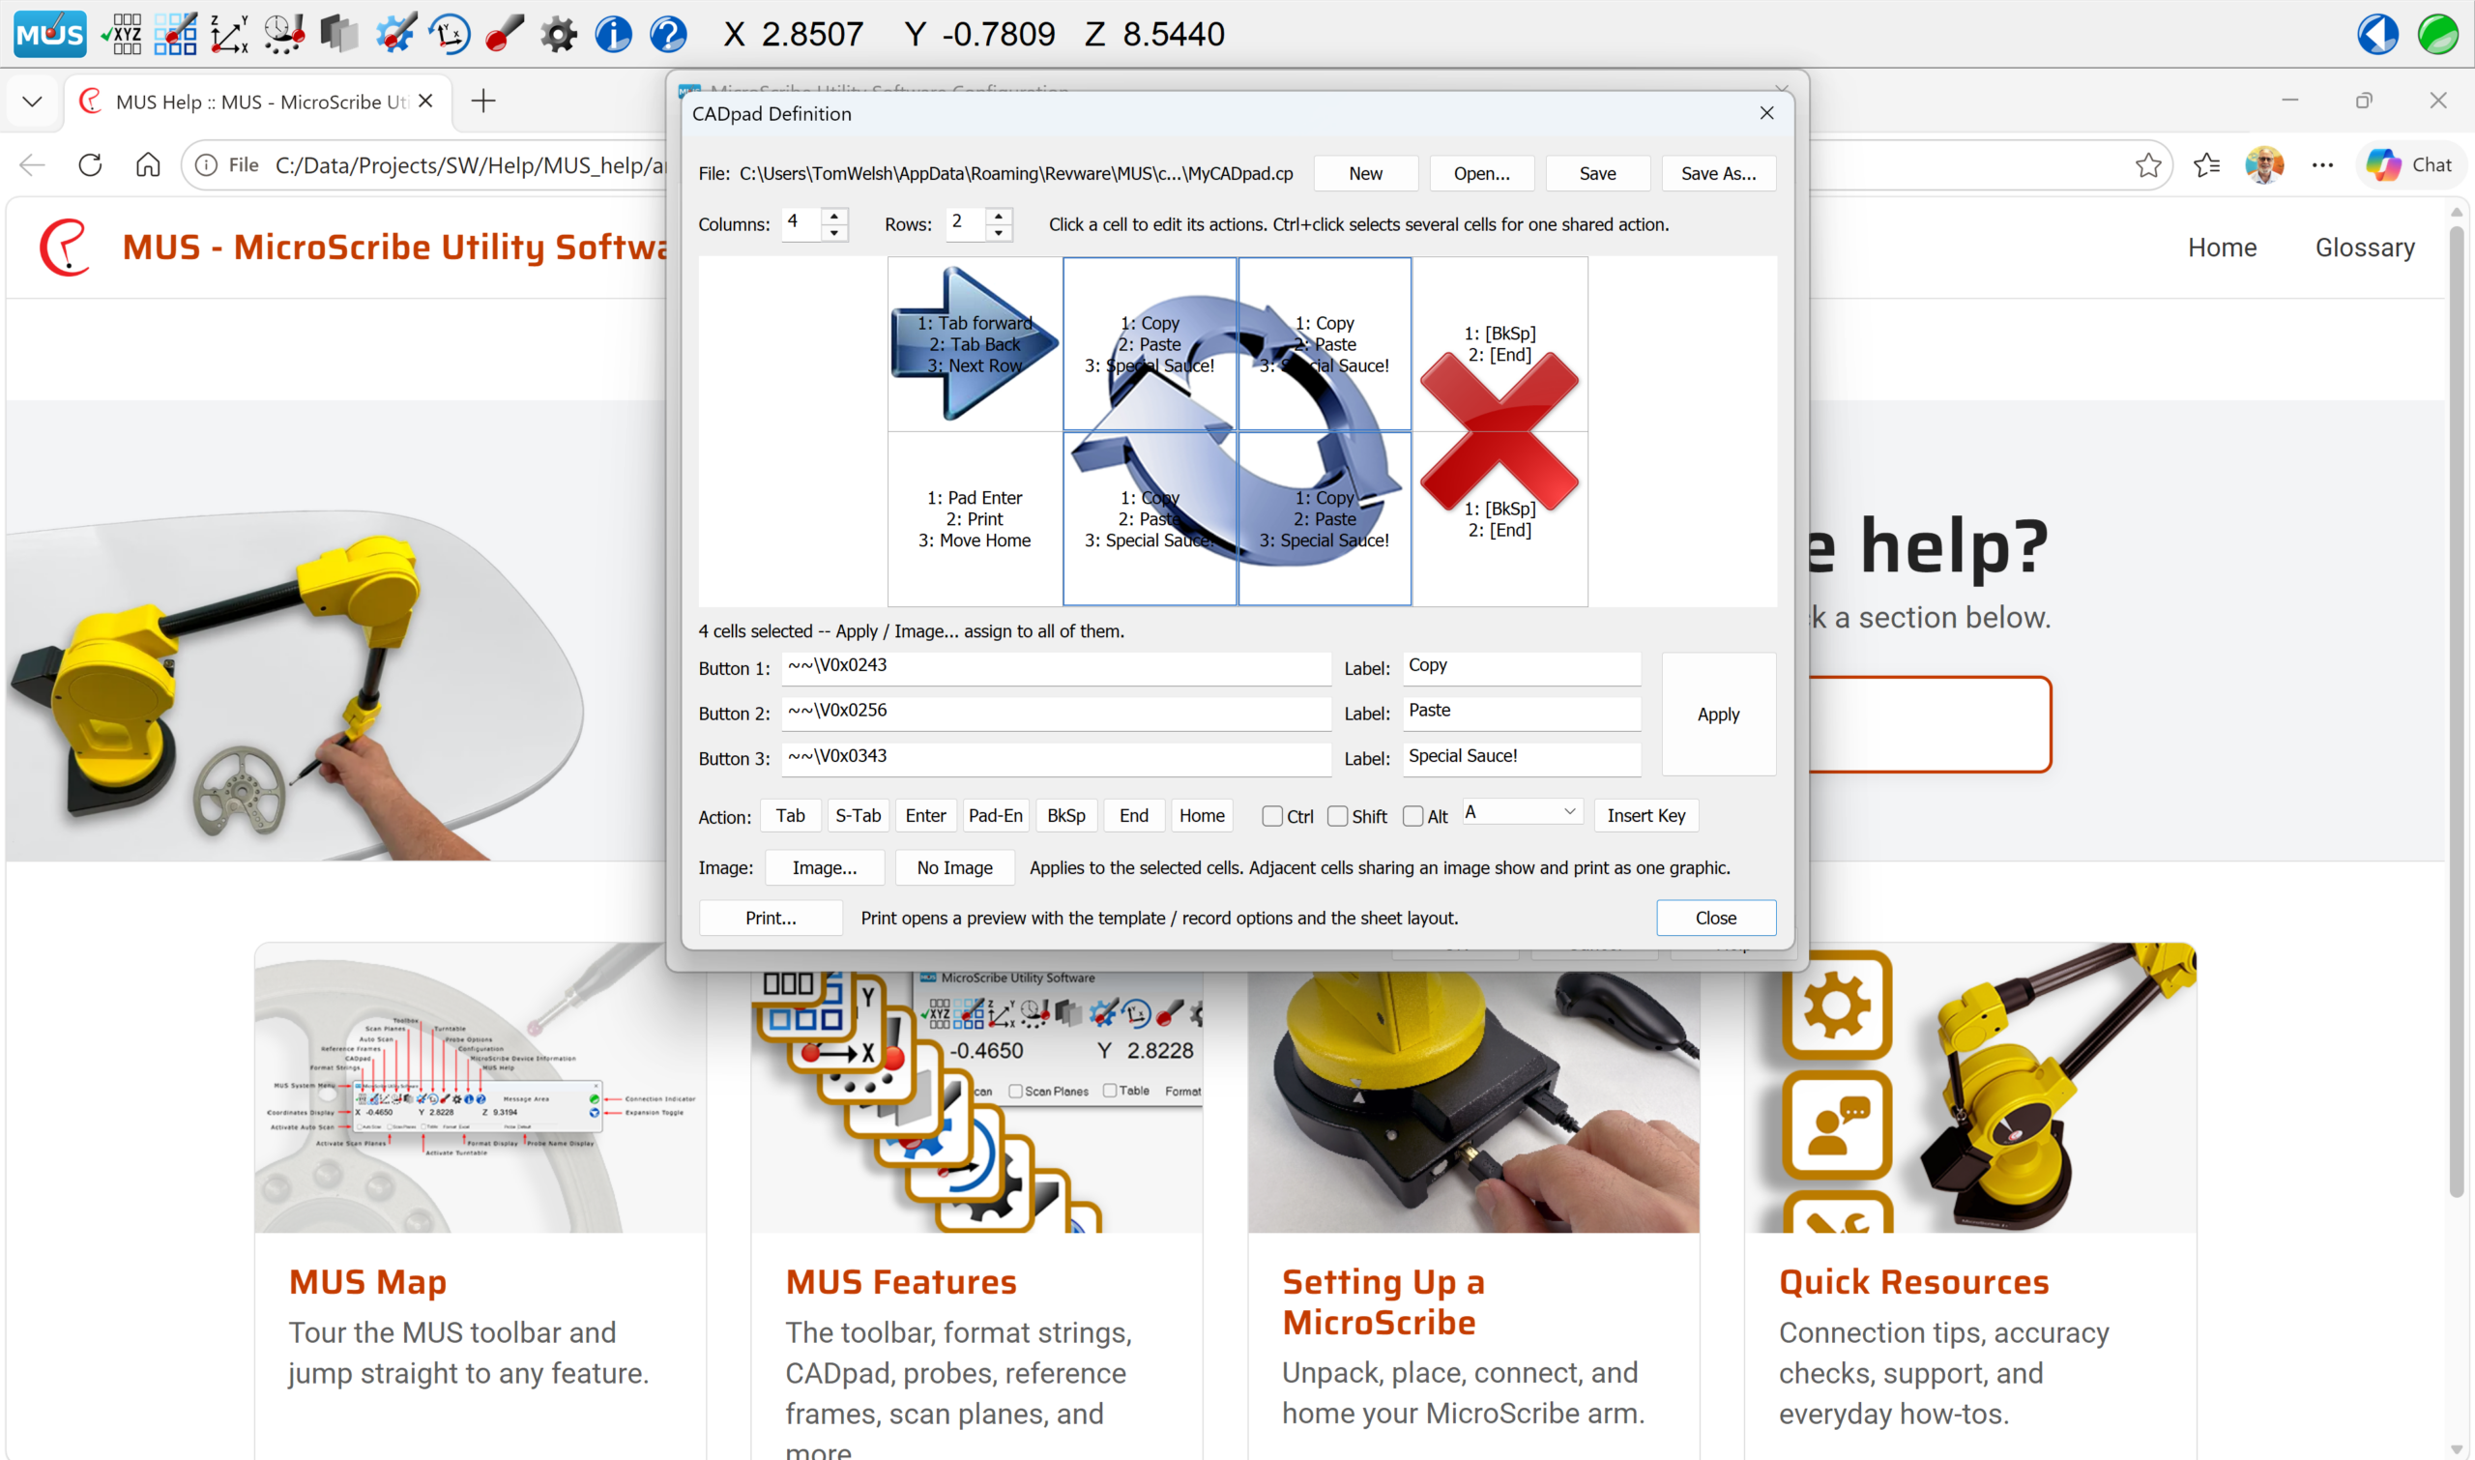The image size is (2475, 1460).
Task: Click the red probe tip icon
Action: coord(505,35)
